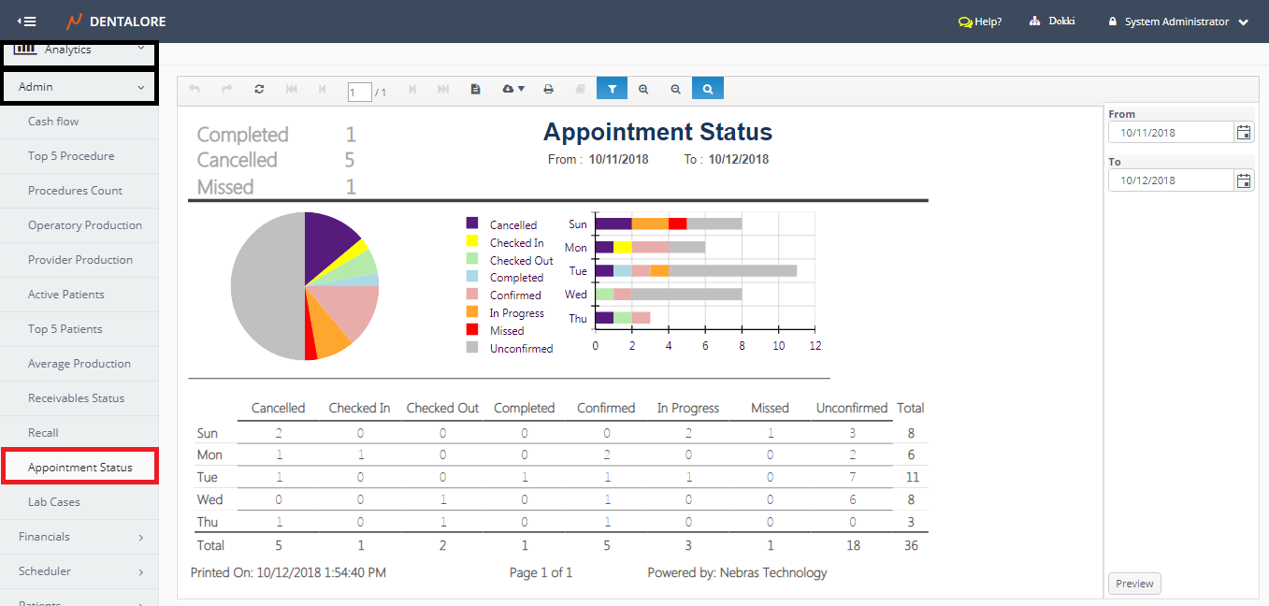1269x606 pixels.
Task: Expand the Financials menu section
Action: (x=79, y=537)
